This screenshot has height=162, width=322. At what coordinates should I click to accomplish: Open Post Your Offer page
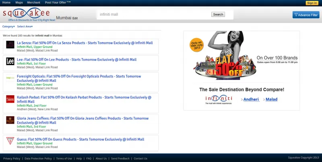pyautogui.click(x=58, y=2)
